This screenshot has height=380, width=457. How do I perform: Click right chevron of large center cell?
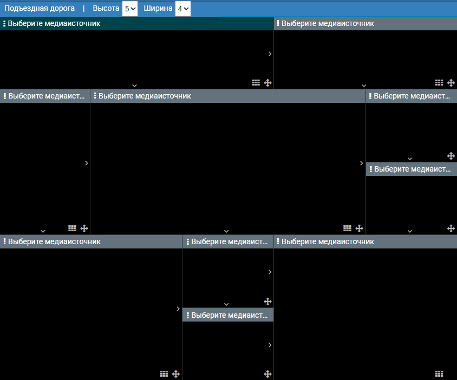362,163
